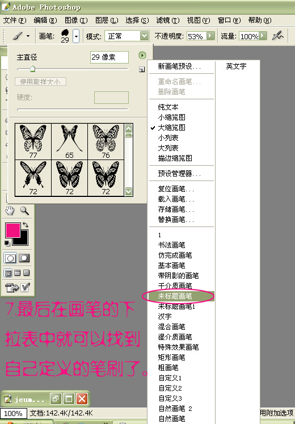Reset default colors small icon
The image size is (295, 424).
[7, 244]
